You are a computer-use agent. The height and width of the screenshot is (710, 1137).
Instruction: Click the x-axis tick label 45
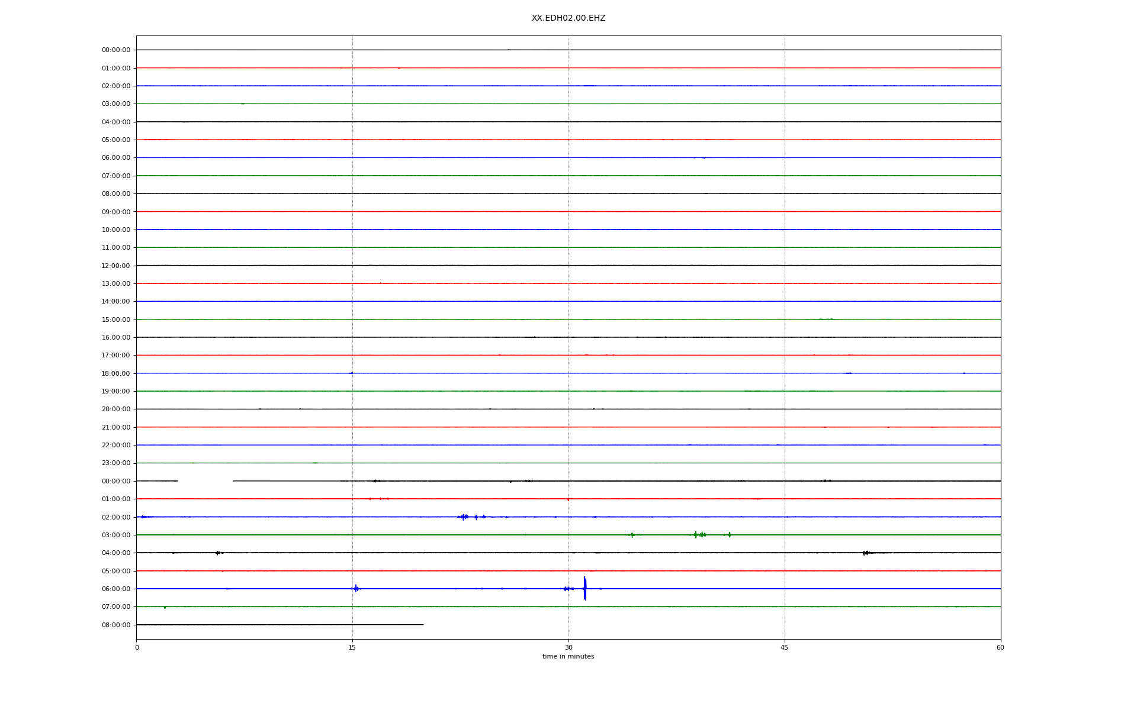tap(785, 647)
